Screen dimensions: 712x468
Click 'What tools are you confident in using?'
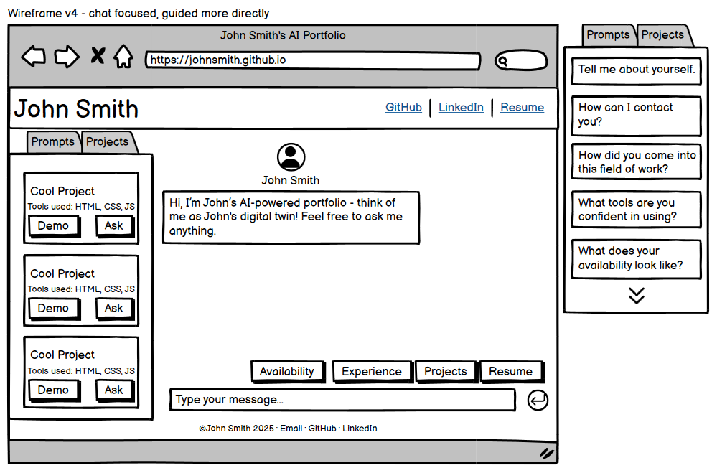pyautogui.click(x=636, y=209)
